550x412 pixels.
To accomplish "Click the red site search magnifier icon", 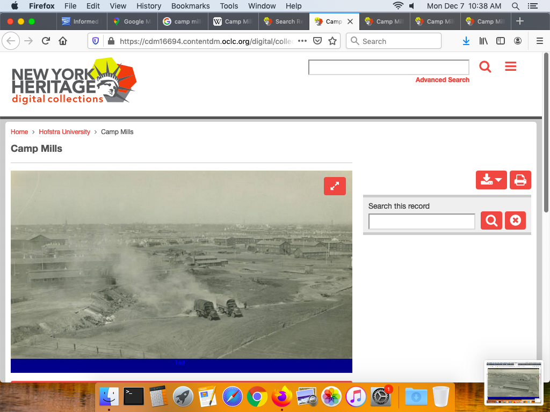I will (485, 67).
